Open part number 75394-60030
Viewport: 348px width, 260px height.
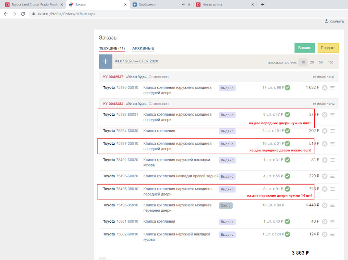[127, 131]
